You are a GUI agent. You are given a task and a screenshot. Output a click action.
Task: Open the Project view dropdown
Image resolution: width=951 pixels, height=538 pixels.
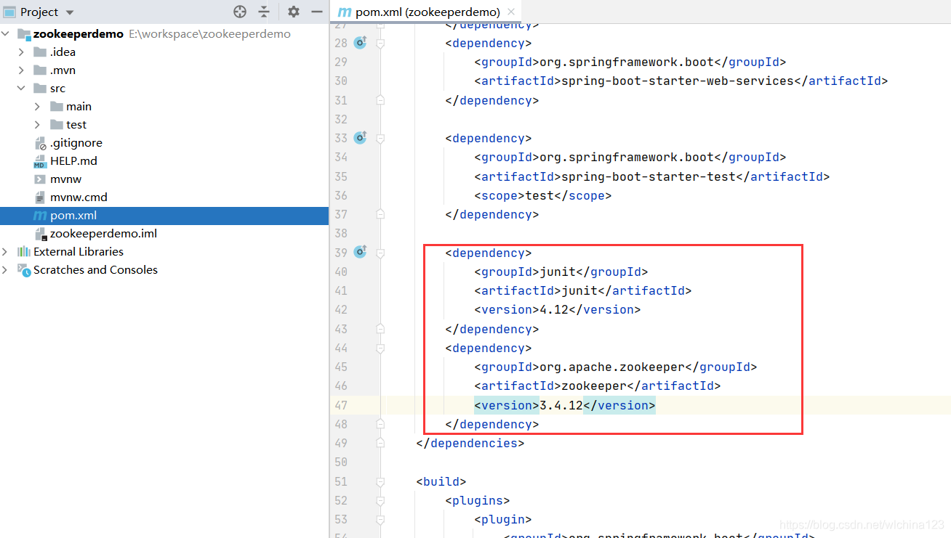click(70, 12)
